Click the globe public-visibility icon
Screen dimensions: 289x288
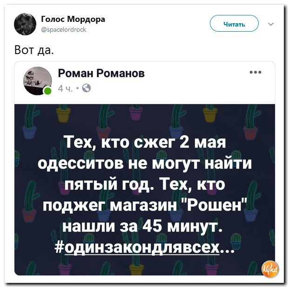pyautogui.click(x=86, y=88)
